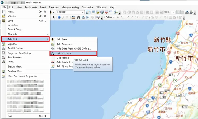The image size is (198, 119).
Task: Open Map Document Properties
Action: [x=23, y=76]
